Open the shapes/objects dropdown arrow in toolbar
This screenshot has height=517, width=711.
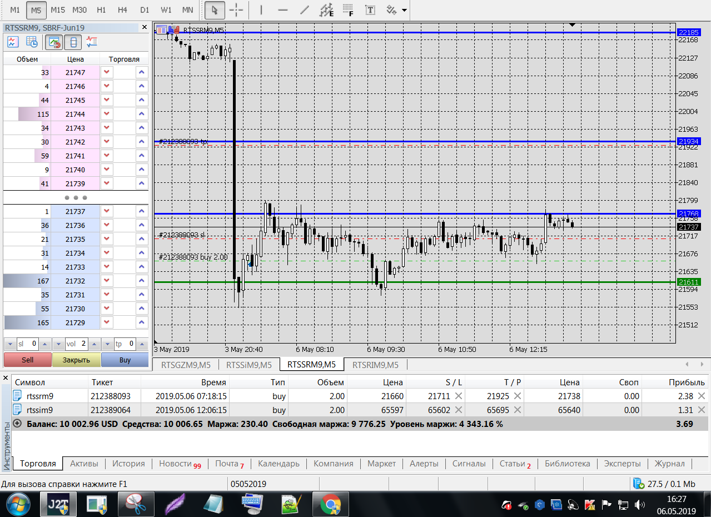[404, 10]
